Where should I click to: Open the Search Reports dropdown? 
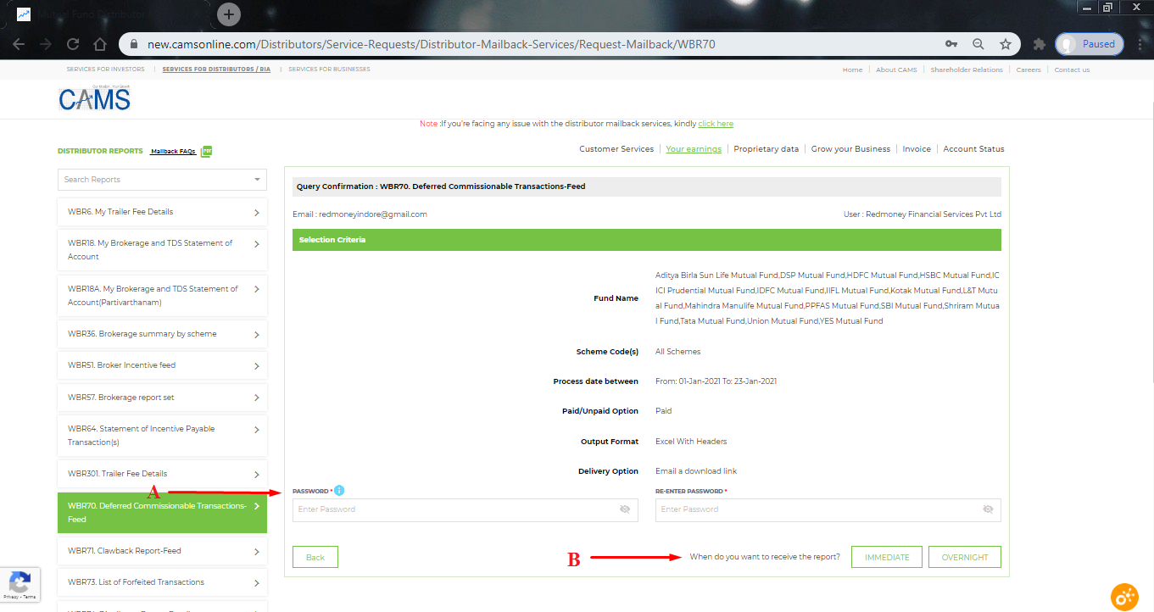point(162,179)
